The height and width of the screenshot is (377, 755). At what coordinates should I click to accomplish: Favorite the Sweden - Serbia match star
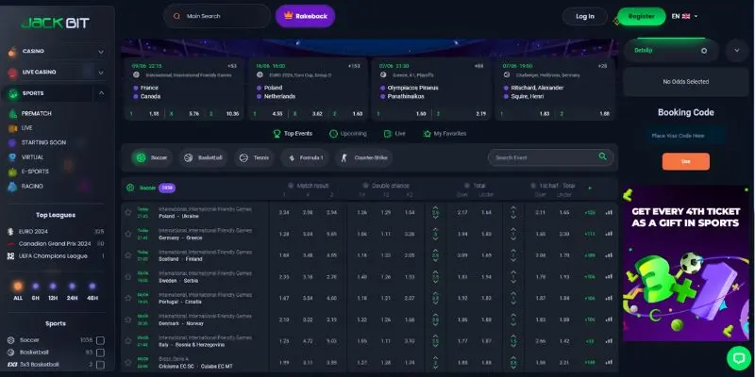[x=128, y=276]
